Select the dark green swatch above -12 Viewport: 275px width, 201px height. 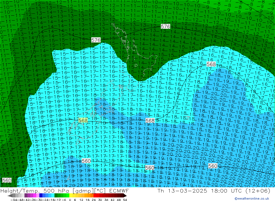[x=56, y=196]
